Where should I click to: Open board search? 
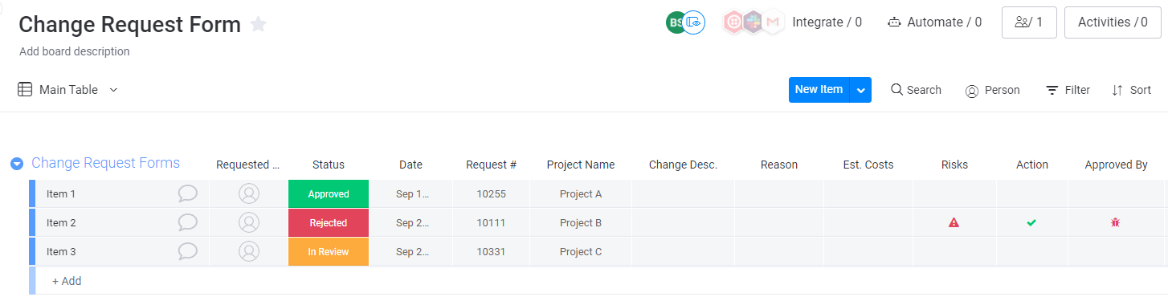pos(916,90)
